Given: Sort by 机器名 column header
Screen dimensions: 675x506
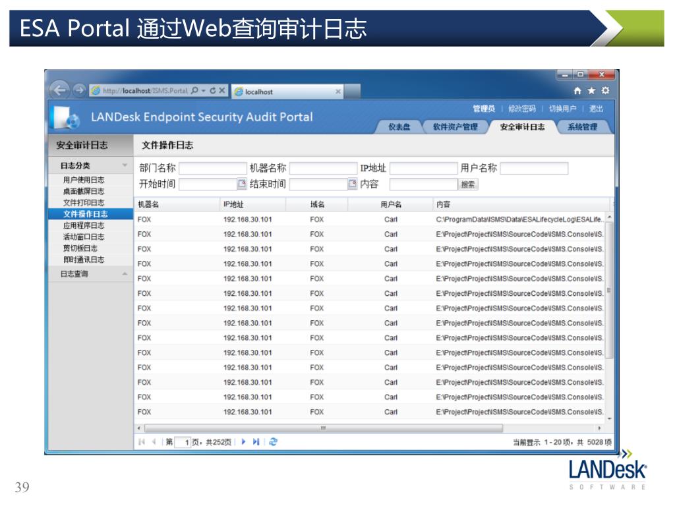Looking at the screenshot, I should coord(177,204).
